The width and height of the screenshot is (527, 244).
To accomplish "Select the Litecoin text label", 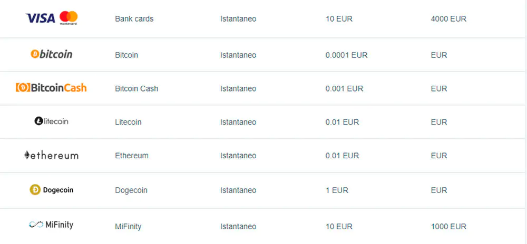I will (x=128, y=123).
